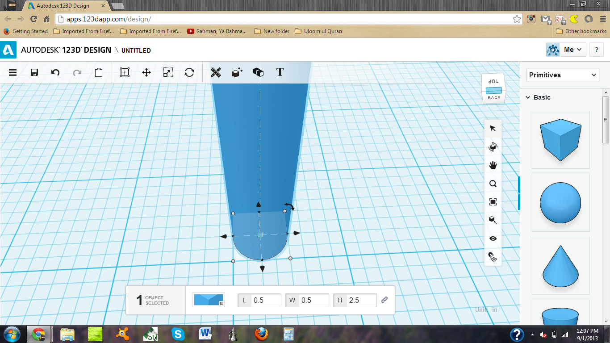Open Microsoft Word from the taskbar
610x343 pixels.
(x=205, y=334)
